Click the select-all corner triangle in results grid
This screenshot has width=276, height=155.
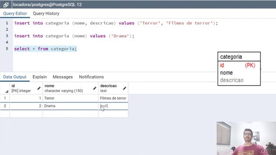pos(6,91)
